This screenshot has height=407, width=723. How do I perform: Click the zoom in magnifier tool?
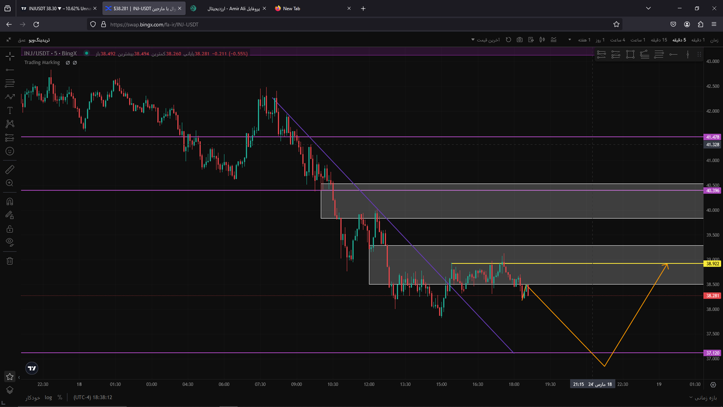pyautogui.click(x=10, y=183)
